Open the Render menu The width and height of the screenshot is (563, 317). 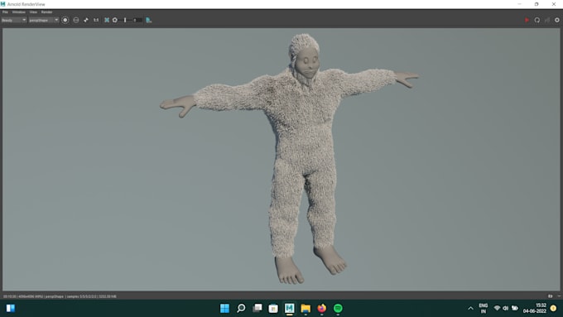(x=46, y=12)
